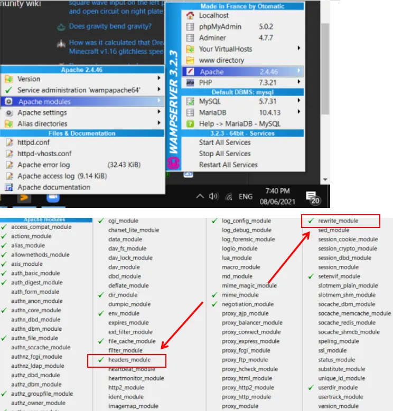
Task: Select Start All Services
Action: pos(225,142)
